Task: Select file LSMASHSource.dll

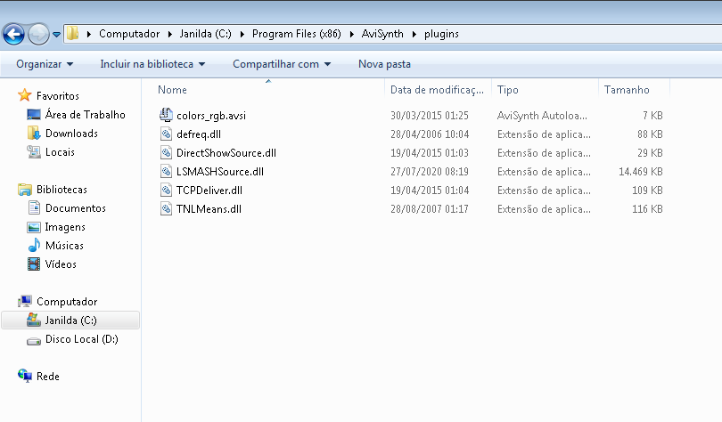Action: click(x=220, y=172)
